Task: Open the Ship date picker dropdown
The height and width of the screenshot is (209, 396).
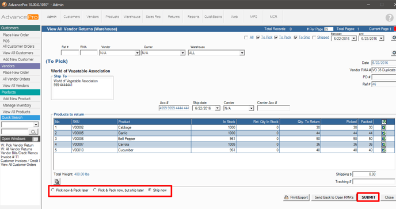Action: click(218, 108)
